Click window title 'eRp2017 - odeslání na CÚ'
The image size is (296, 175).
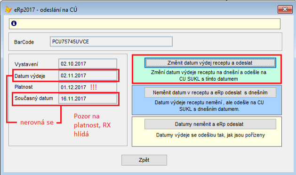(46, 9)
